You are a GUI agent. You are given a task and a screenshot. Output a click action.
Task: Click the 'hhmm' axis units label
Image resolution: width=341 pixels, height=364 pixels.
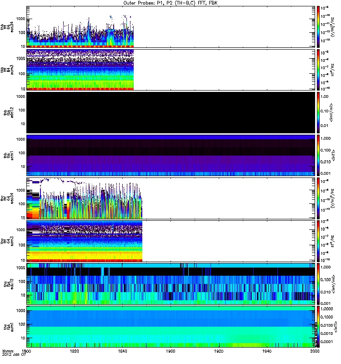8,351
